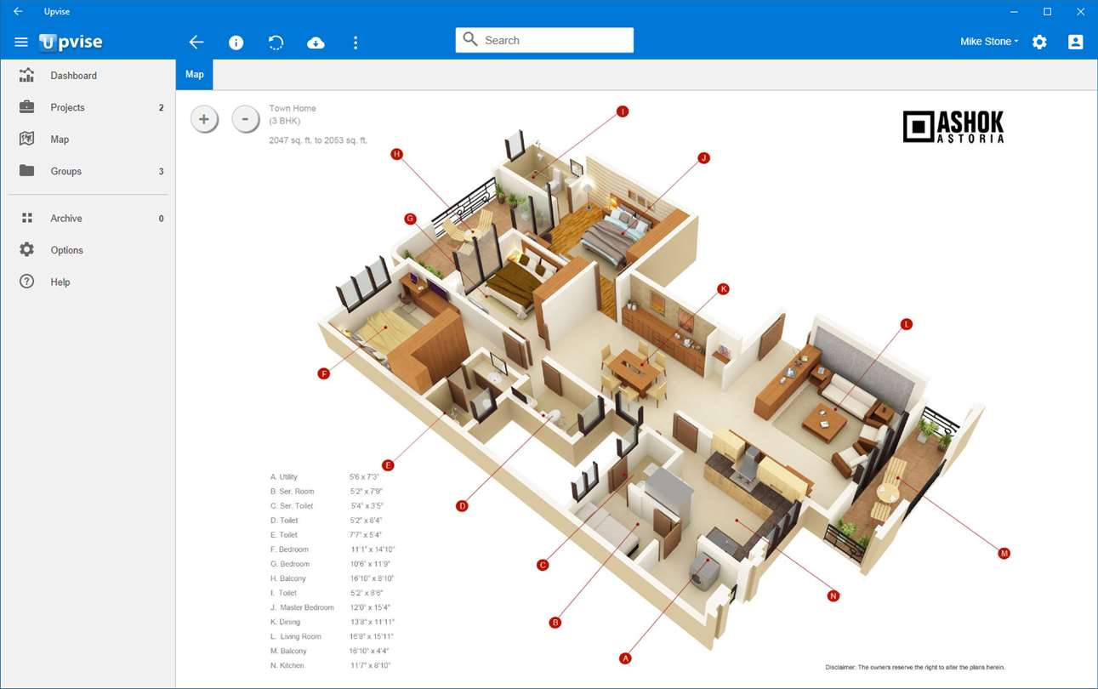This screenshot has height=689, width=1098.
Task: Click the Upvise logo
Action: pos(71,42)
